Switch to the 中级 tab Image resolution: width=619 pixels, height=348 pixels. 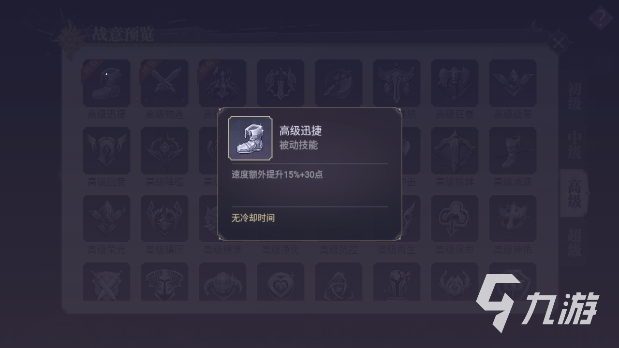pyautogui.click(x=574, y=145)
